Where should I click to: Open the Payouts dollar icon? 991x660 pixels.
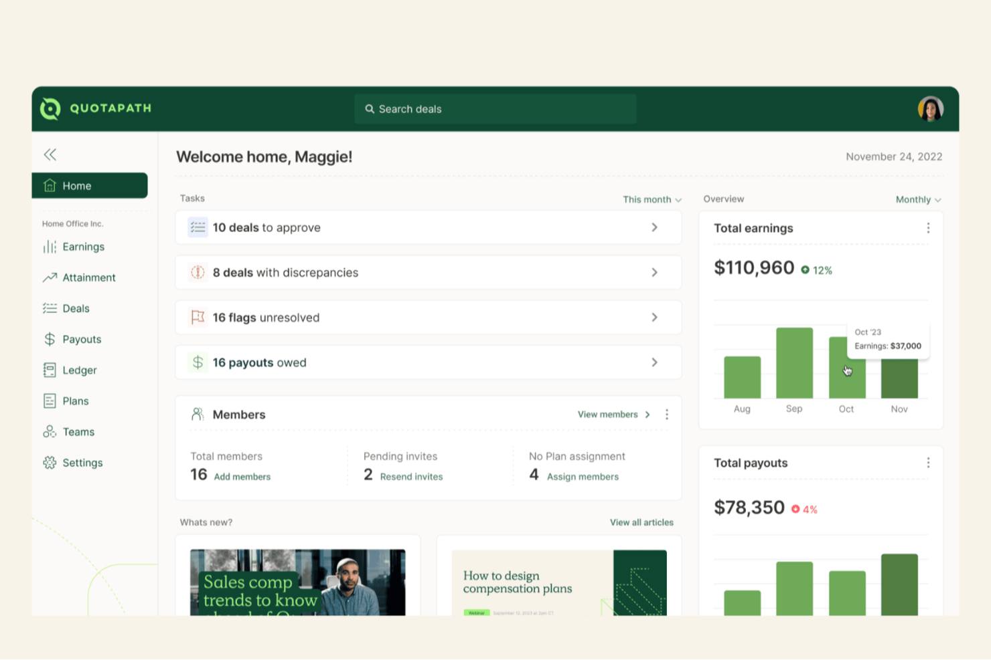tap(49, 339)
